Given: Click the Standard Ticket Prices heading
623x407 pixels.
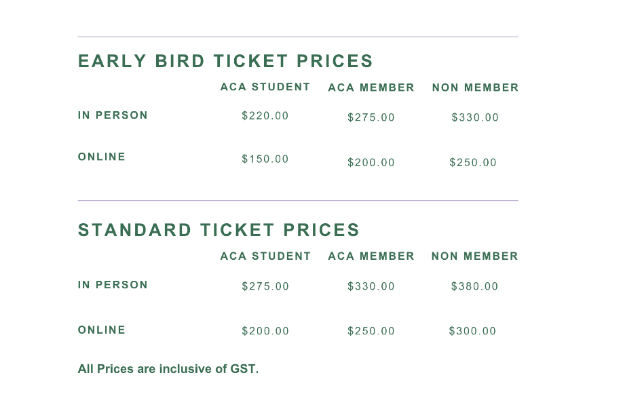Looking at the screenshot, I should click(219, 230).
